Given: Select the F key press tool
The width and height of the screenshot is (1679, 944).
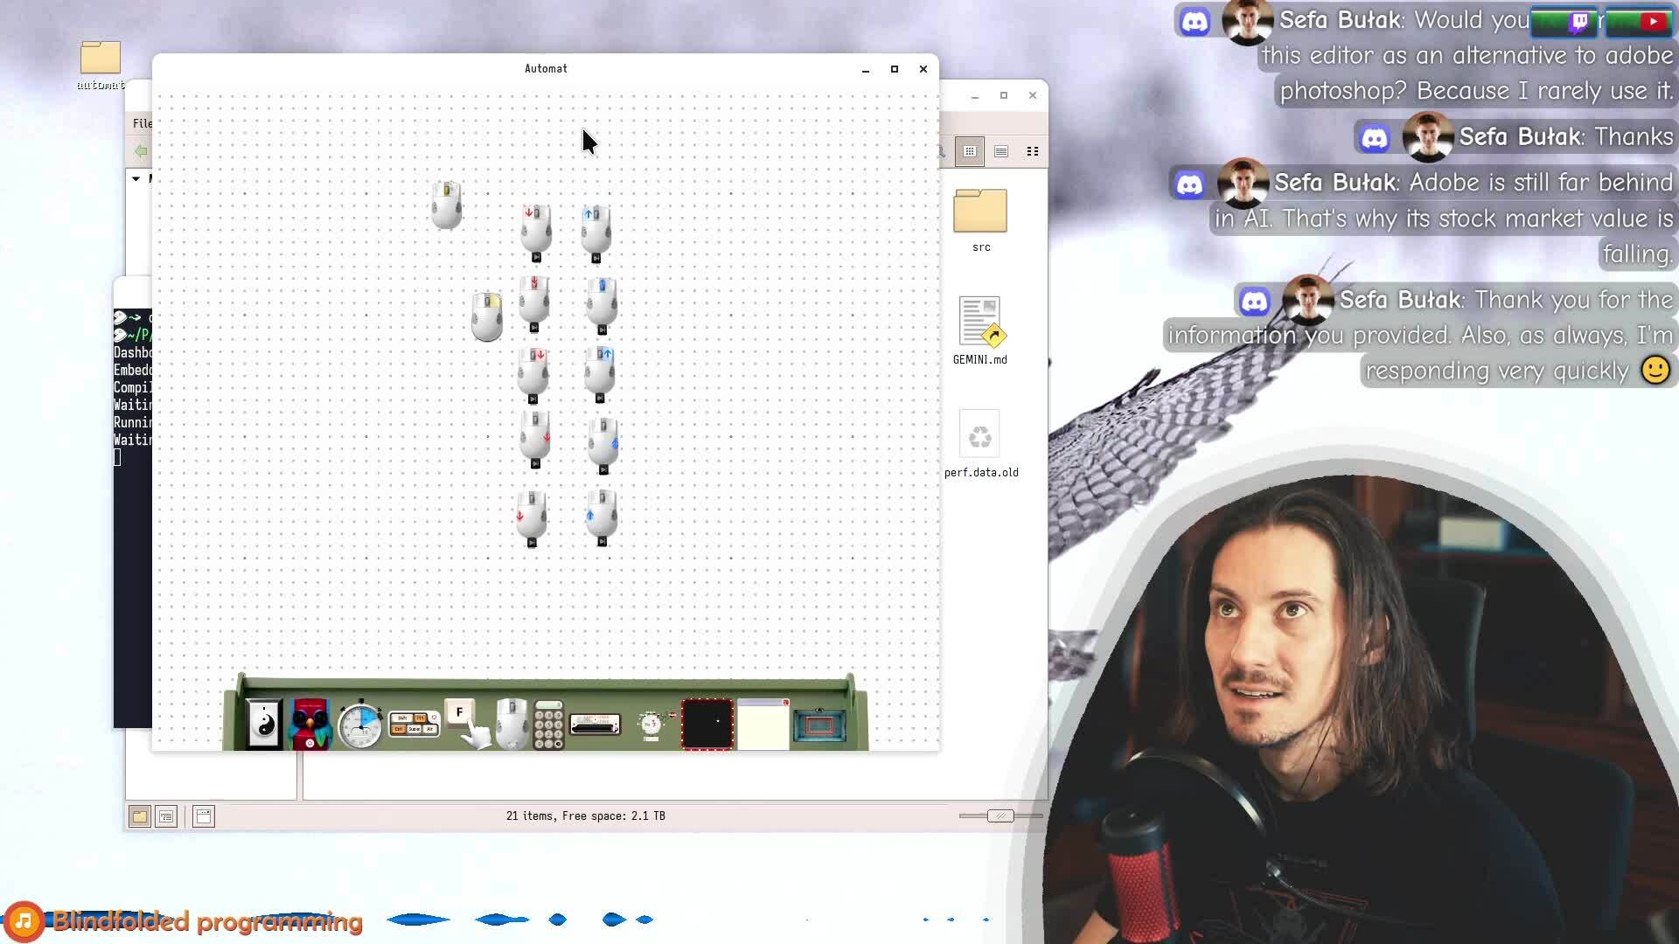Looking at the screenshot, I should 459,712.
